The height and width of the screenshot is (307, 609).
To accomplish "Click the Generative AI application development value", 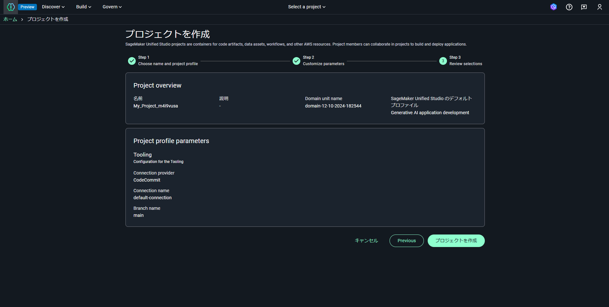I will click(430, 113).
